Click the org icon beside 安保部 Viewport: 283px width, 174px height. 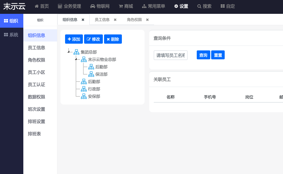click(x=84, y=96)
